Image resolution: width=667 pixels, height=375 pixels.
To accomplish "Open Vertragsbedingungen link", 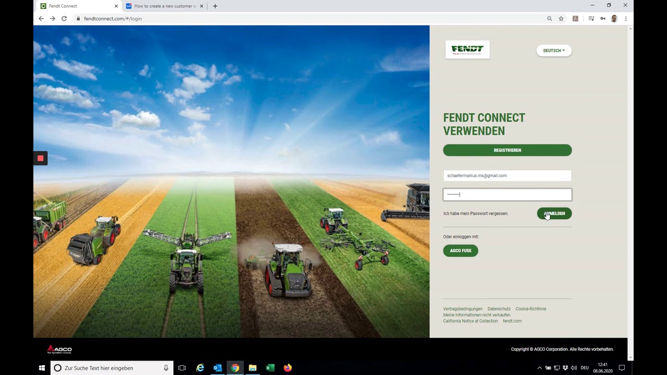I will pyautogui.click(x=463, y=309).
